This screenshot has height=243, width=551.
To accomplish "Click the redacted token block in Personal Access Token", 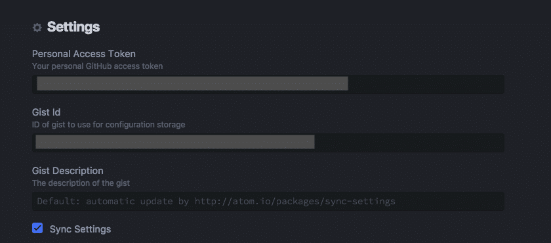I will tap(192, 83).
